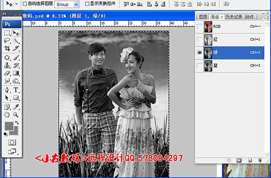Select the Rectangle shape tool

[16, 98]
